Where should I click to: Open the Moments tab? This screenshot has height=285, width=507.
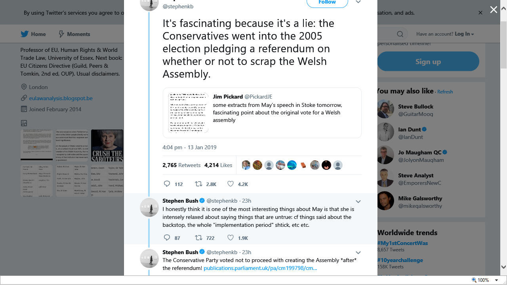coord(74,34)
